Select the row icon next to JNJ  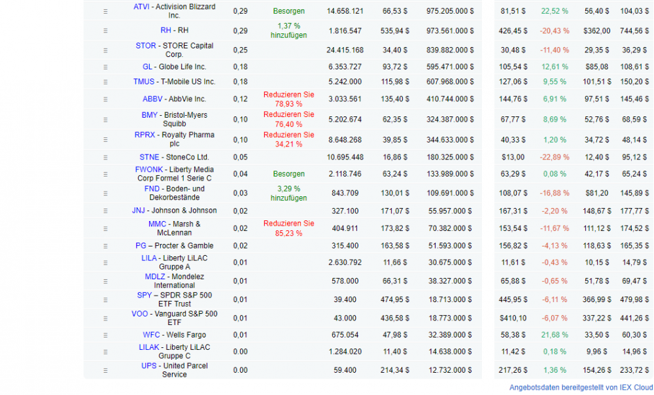point(105,211)
